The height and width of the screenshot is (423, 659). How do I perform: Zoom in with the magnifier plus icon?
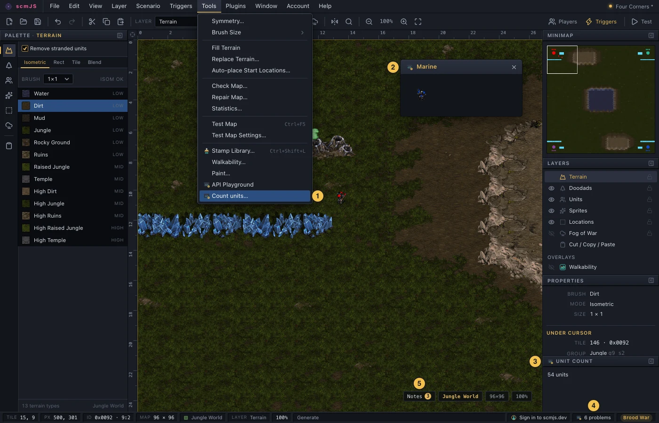(404, 22)
